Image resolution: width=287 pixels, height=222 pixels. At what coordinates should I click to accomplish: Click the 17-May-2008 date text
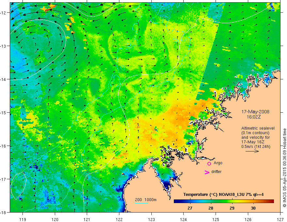click(x=255, y=112)
